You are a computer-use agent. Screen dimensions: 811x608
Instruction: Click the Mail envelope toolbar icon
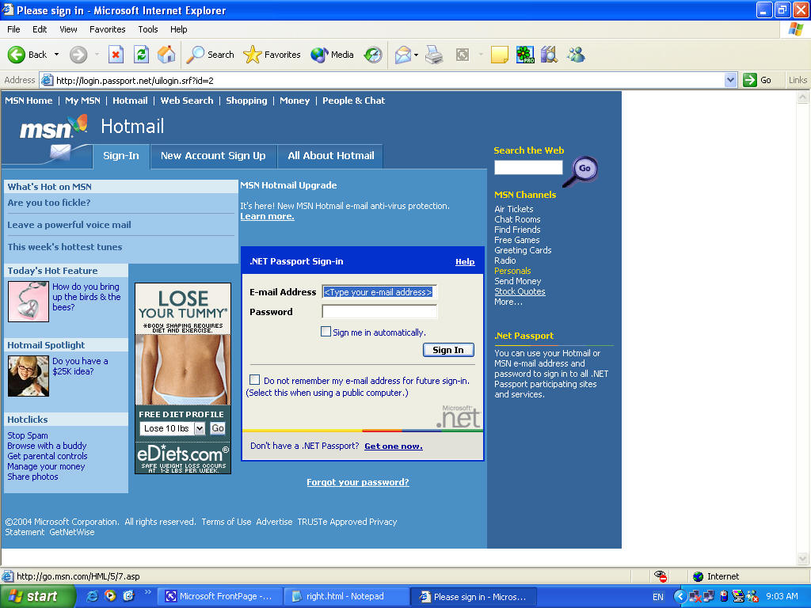[403, 55]
